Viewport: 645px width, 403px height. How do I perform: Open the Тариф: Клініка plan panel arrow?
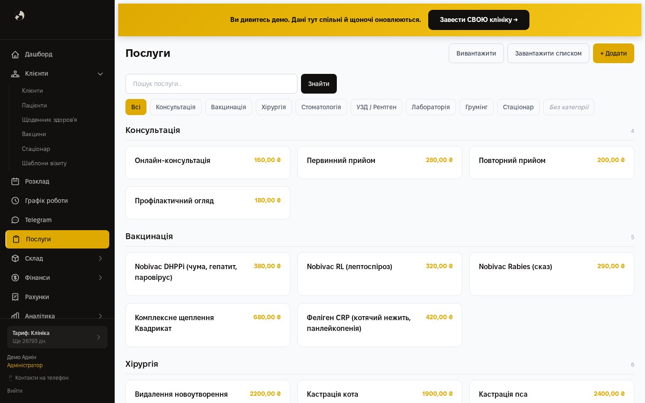tap(99, 337)
